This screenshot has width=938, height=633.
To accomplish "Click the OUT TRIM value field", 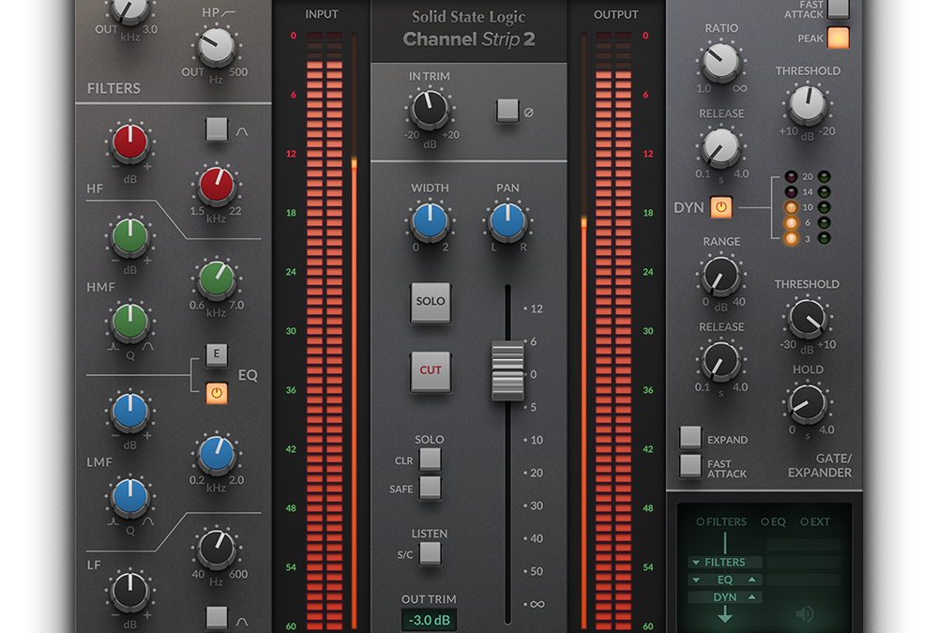I will click(x=430, y=619).
